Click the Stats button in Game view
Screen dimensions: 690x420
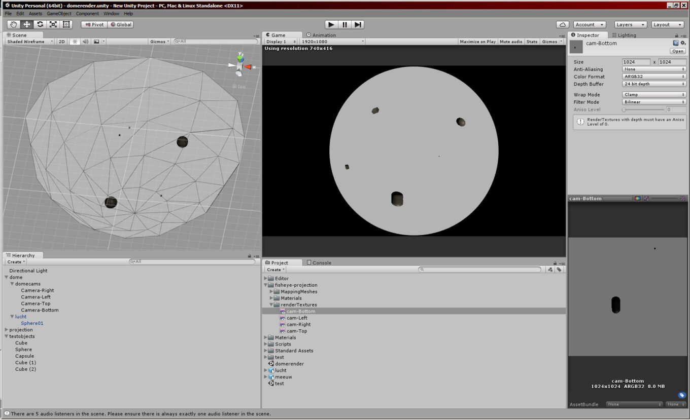(x=532, y=42)
